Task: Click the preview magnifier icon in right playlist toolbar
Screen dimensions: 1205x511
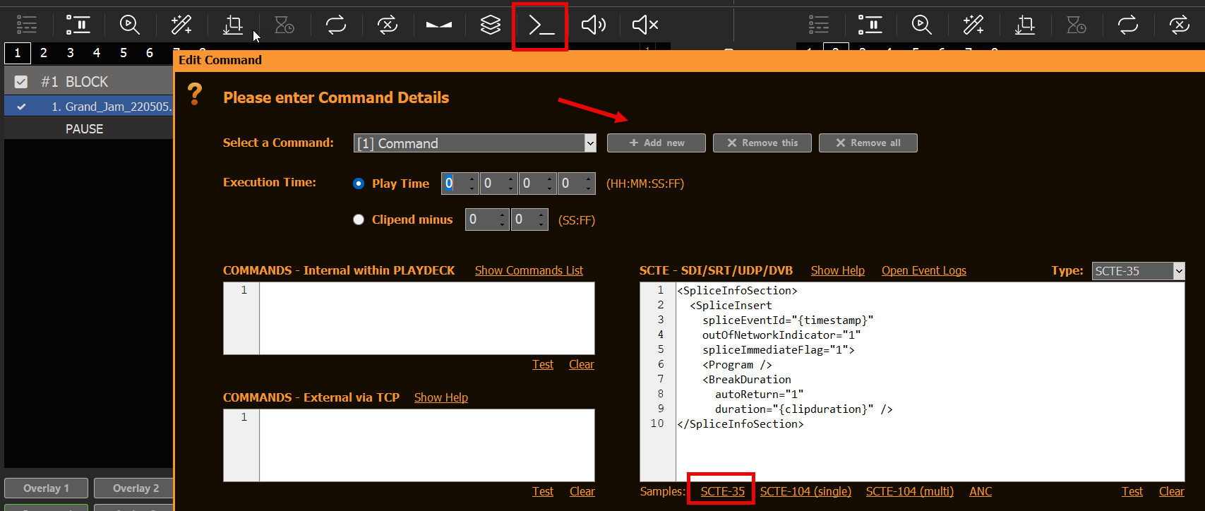Action: [x=922, y=25]
